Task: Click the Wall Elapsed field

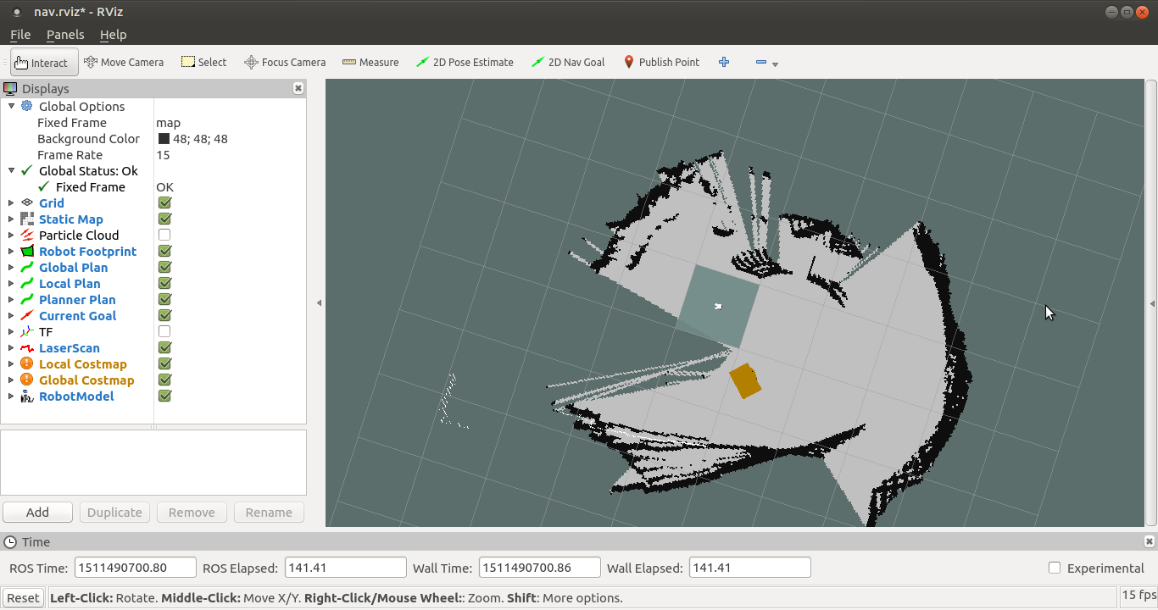Action: click(x=750, y=568)
